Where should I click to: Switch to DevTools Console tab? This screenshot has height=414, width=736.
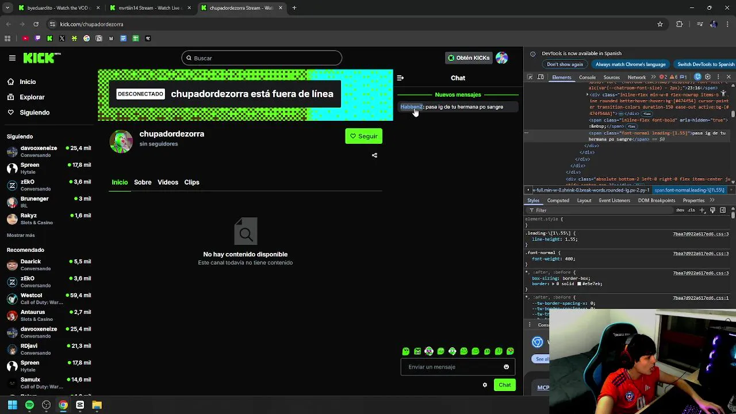coord(587,77)
